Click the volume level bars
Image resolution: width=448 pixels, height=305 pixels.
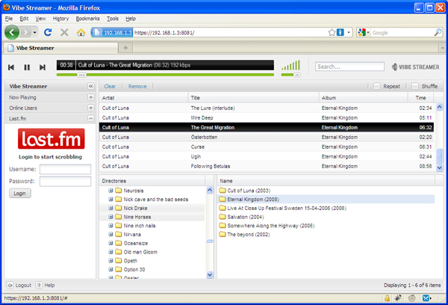pos(291,65)
